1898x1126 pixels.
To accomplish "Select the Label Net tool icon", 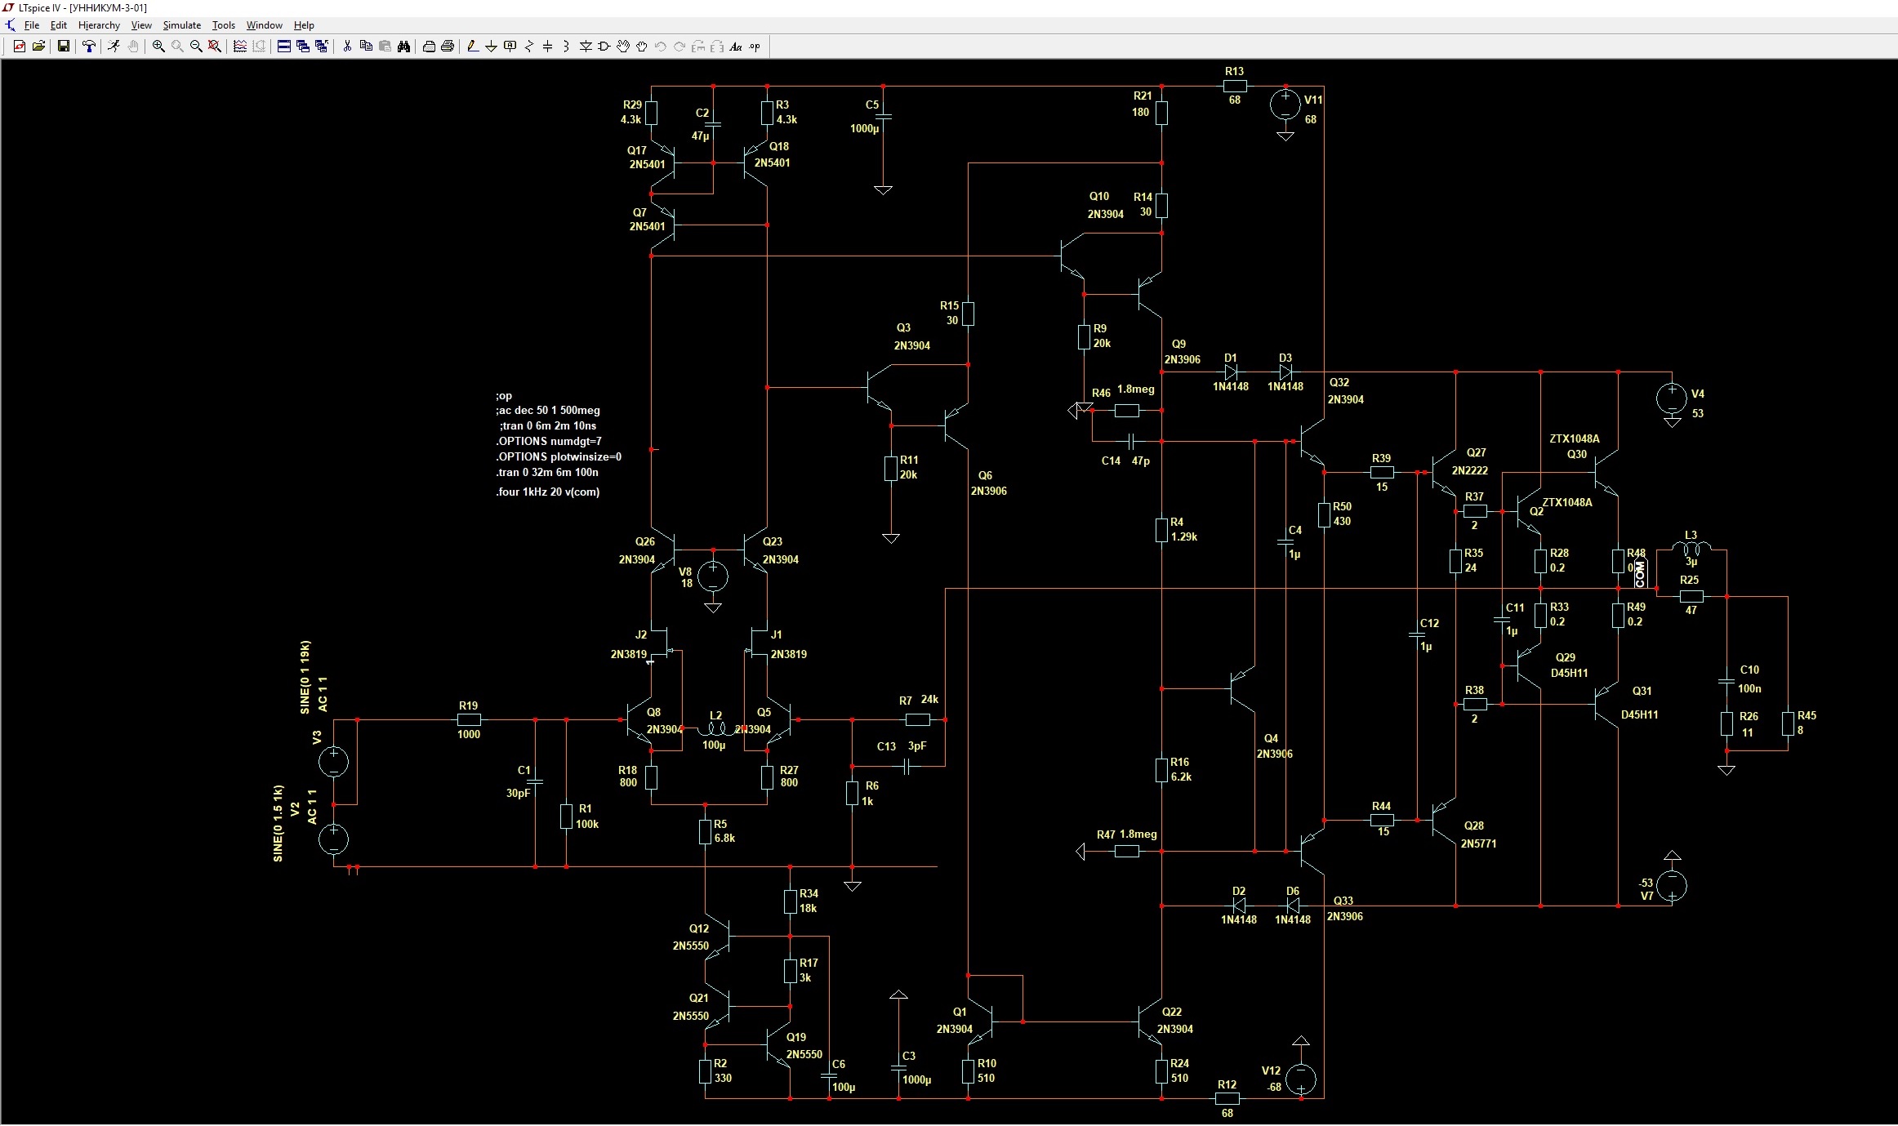I will point(510,47).
